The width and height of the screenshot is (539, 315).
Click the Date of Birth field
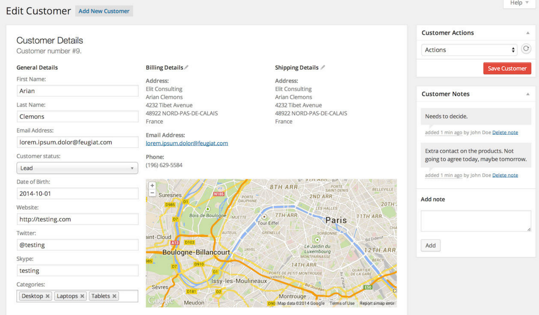(x=77, y=194)
